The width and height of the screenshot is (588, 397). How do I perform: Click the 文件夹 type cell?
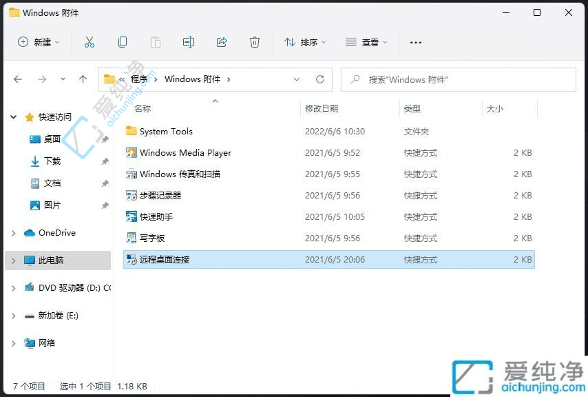coord(417,132)
